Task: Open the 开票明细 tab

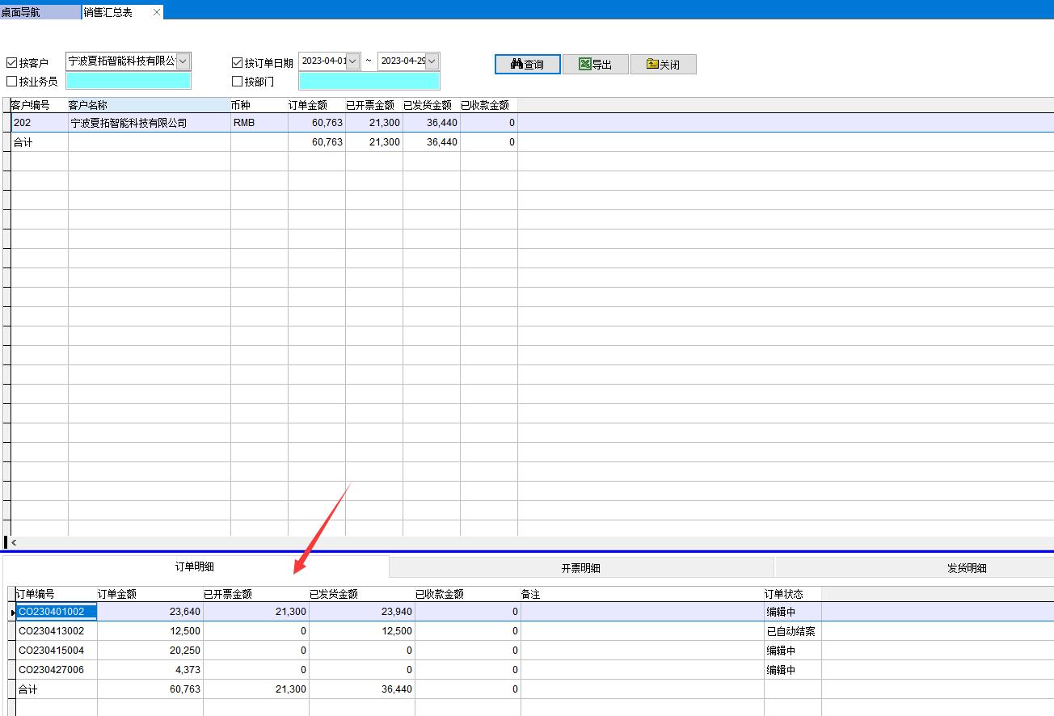Action: 580,568
